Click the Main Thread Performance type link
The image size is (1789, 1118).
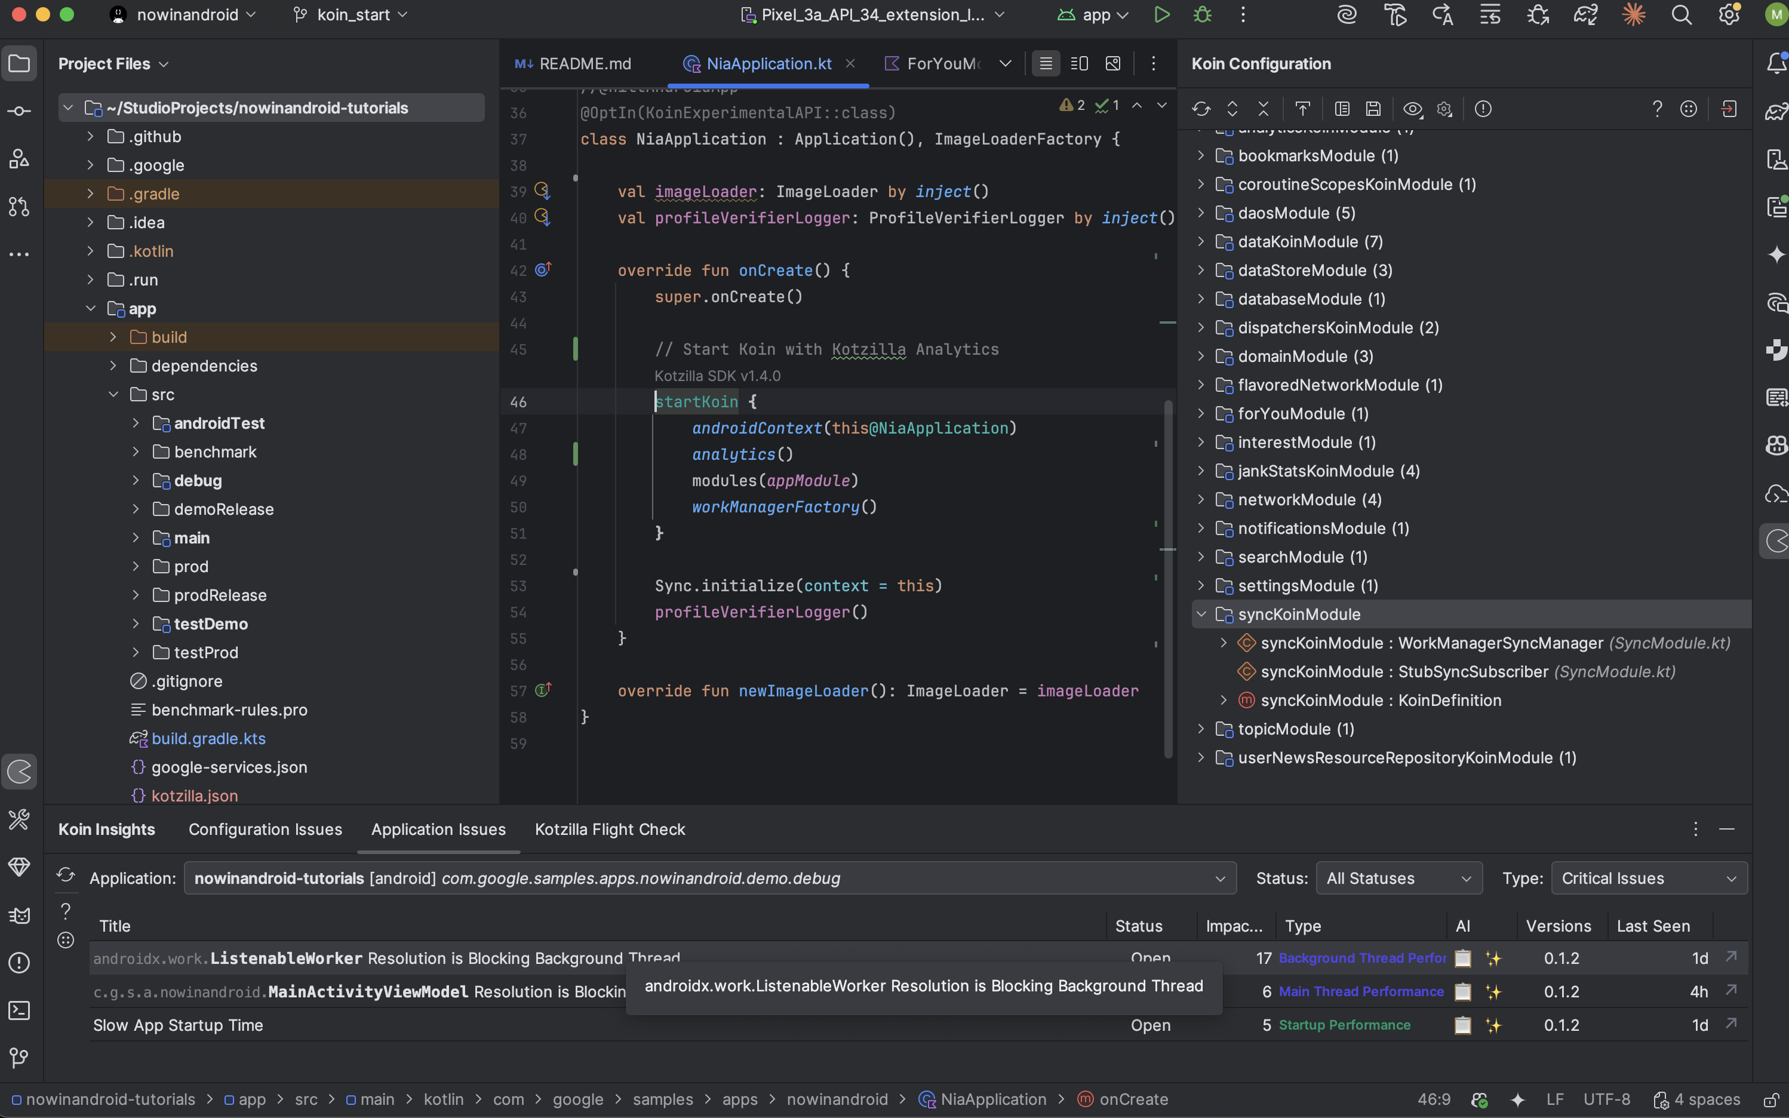click(1360, 991)
